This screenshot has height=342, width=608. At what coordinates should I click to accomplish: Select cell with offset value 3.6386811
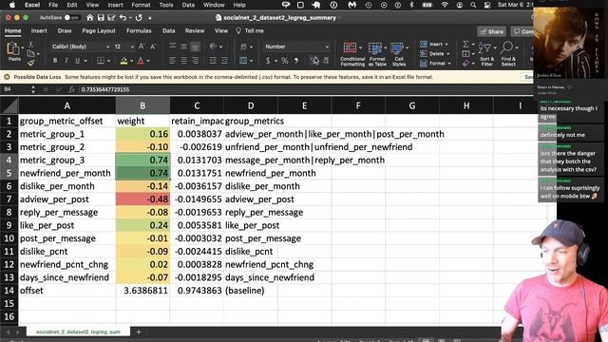[142, 291]
